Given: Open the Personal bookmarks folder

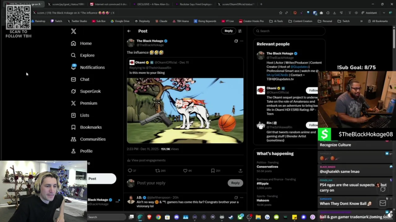Looking at the screenshot, I should coord(325,21).
